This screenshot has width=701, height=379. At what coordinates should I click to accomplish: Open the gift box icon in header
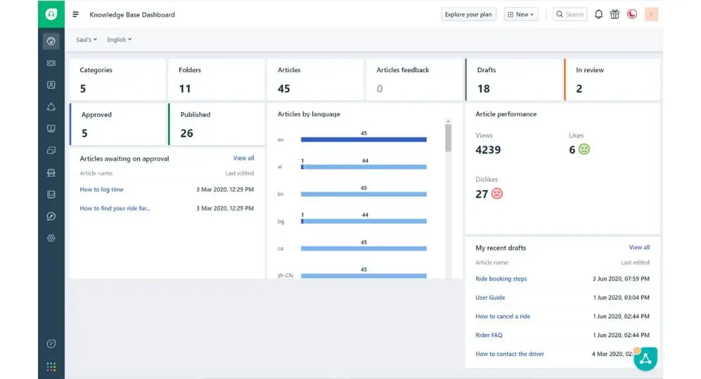point(615,15)
